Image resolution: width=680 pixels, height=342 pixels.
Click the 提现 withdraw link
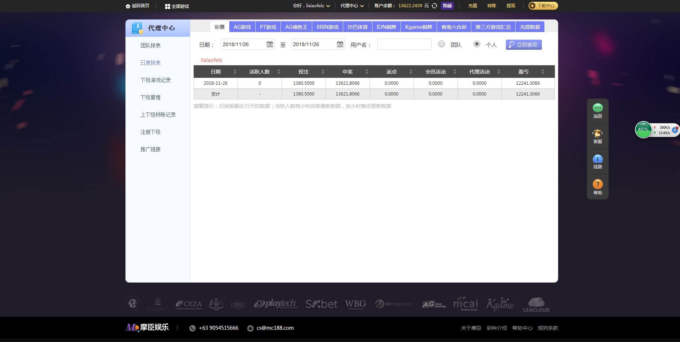click(x=511, y=6)
